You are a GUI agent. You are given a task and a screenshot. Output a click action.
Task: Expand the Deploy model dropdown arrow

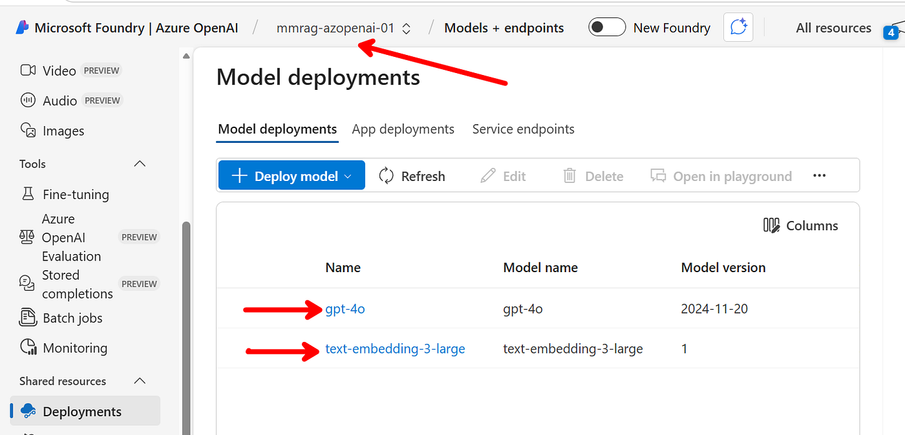tap(348, 176)
